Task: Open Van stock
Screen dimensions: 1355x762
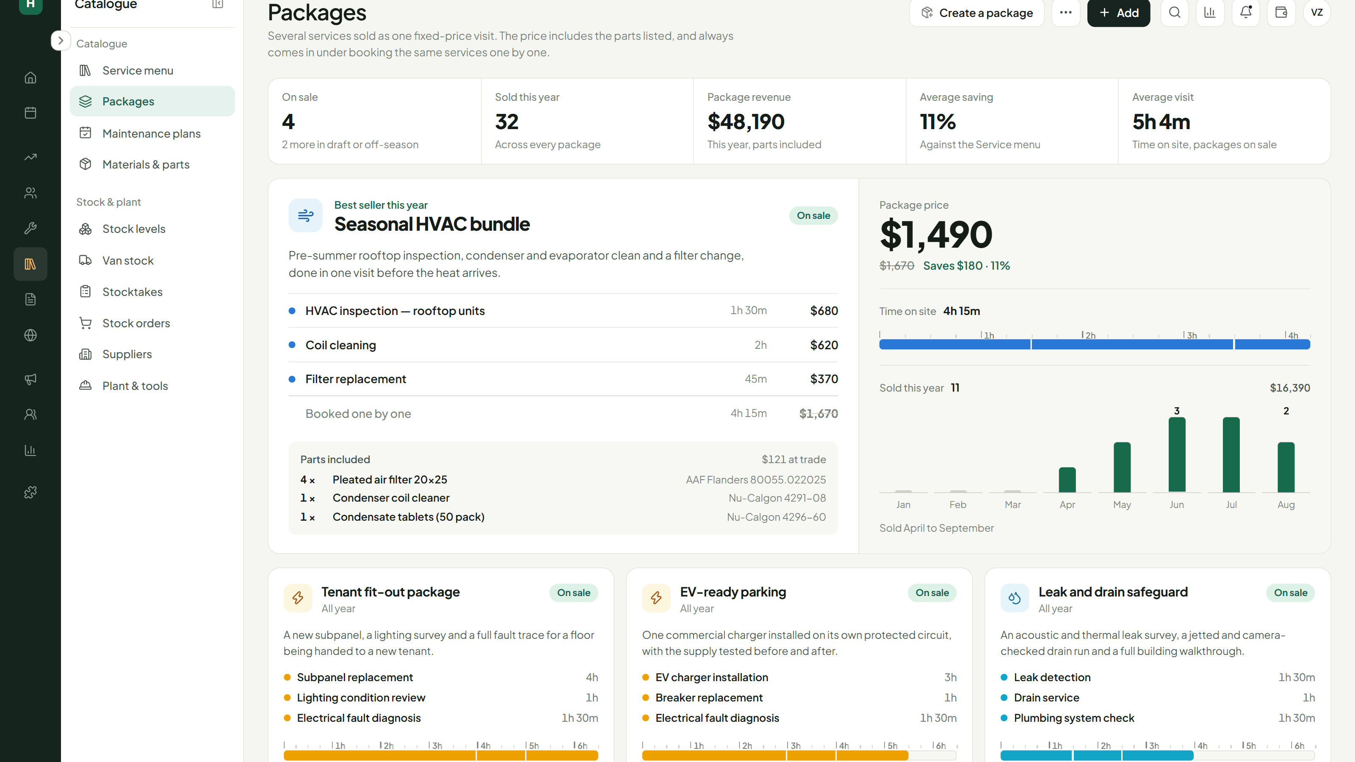Action: pos(152,260)
